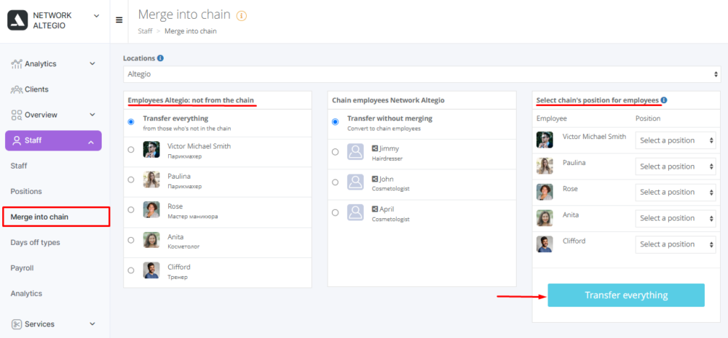Click Rose's photo in left list
Image resolution: width=728 pixels, height=338 pixels.
[151, 210]
